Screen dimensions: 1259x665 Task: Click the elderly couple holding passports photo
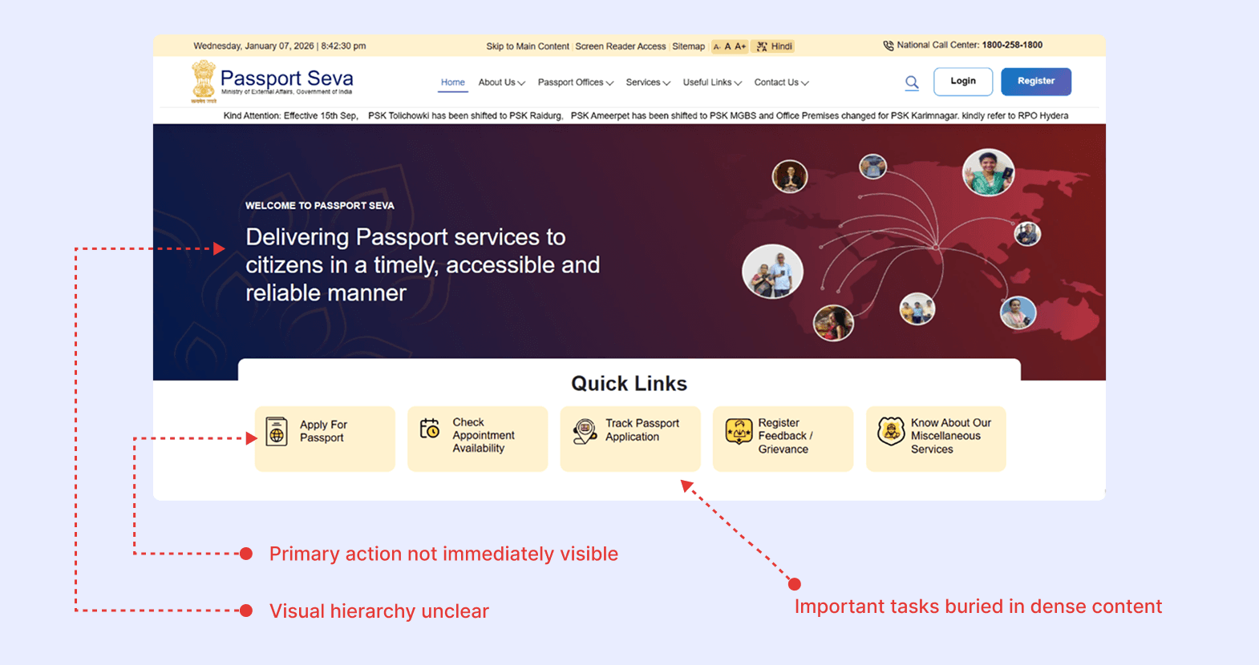tap(772, 271)
